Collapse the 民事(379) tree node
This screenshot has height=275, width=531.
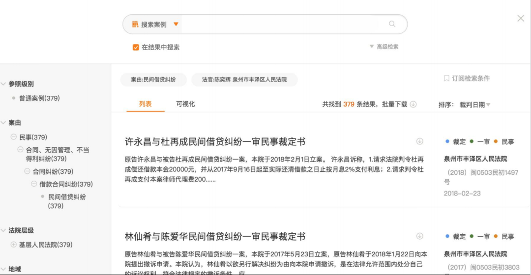(x=14, y=137)
